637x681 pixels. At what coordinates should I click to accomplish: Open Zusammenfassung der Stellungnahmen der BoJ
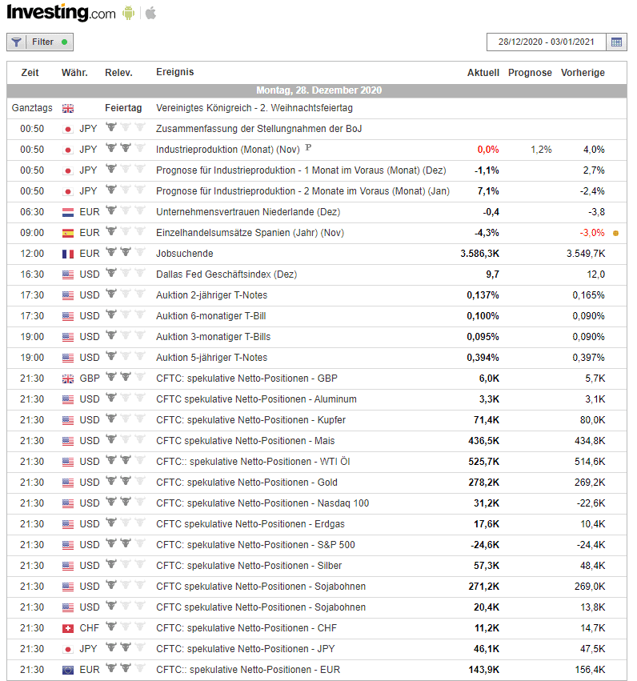click(258, 129)
